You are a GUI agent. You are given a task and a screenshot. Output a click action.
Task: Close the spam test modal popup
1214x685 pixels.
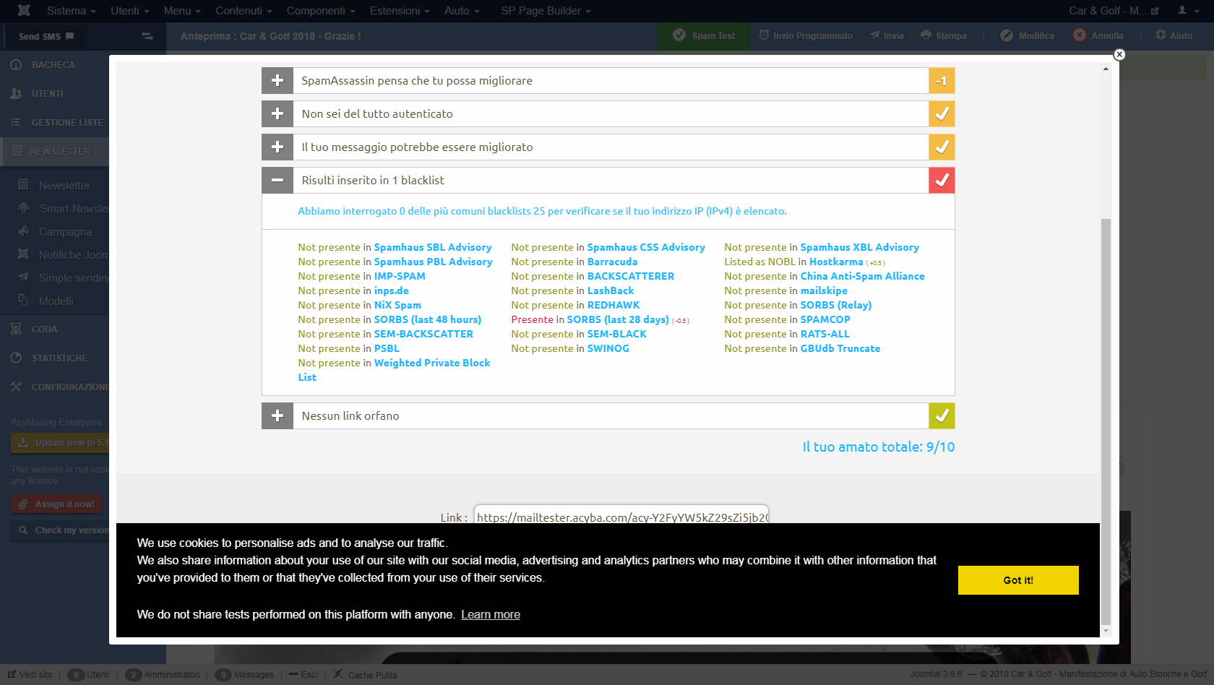pyautogui.click(x=1119, y=54)
